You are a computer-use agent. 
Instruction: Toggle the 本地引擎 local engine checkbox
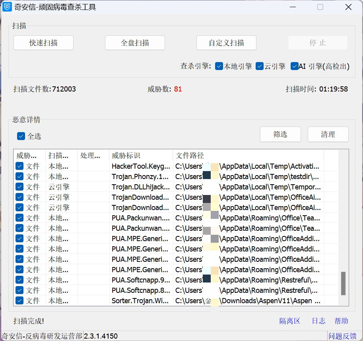coord(219,66)
